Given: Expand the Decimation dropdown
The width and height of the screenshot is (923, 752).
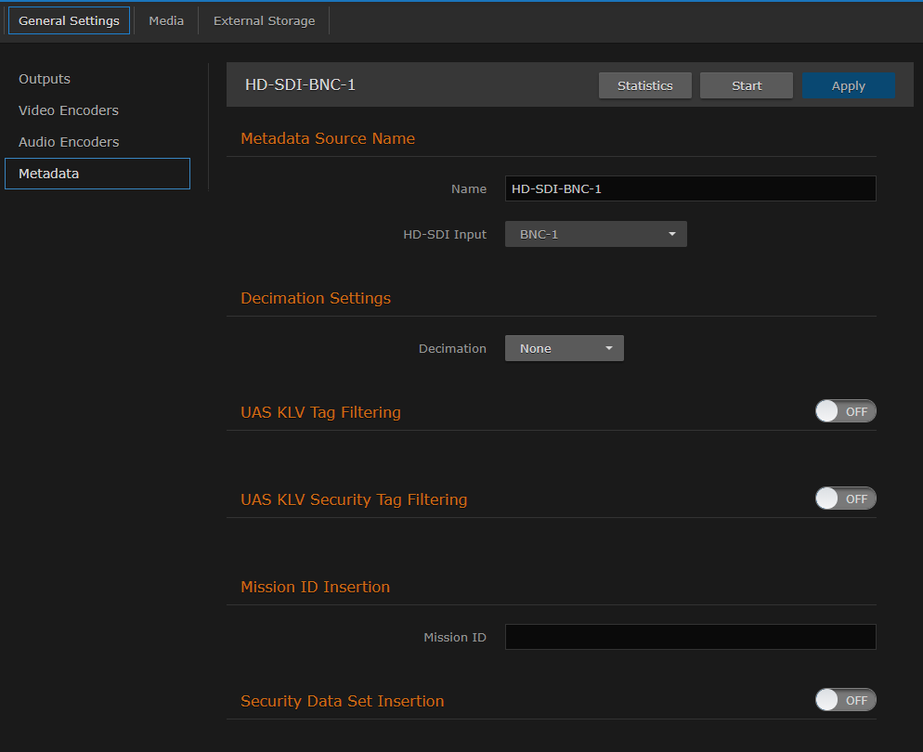Looking at the screenshot, I should pyautogui.click(x=564, y=348).
